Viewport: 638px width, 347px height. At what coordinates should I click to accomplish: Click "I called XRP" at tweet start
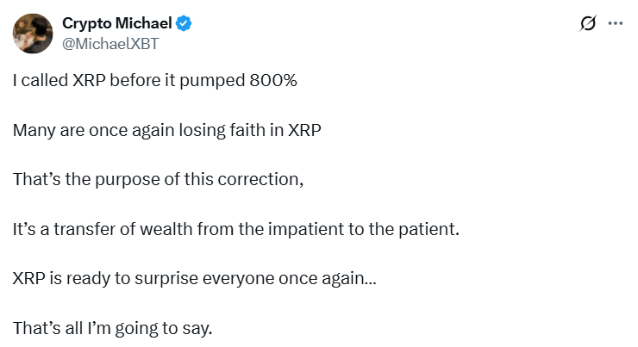pos(57,82)
